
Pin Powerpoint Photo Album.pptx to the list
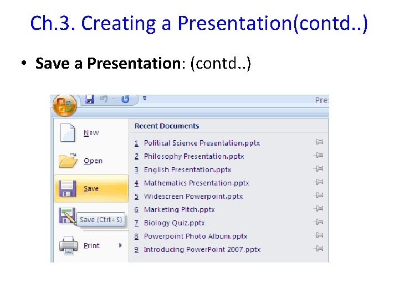coord(318,235)
